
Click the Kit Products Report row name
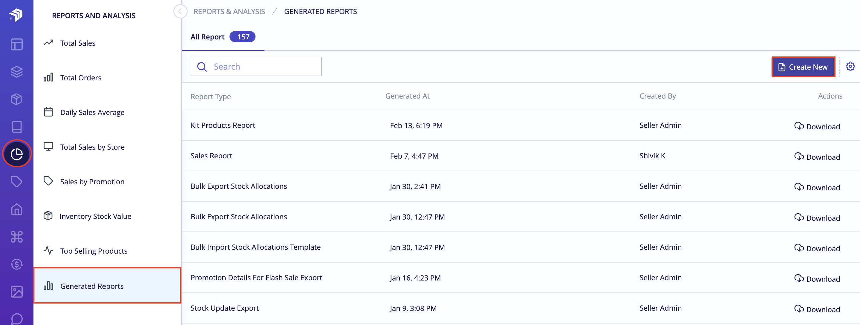coord(223,125)
